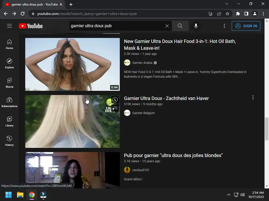Open Chrome extensions puzzle icon
The height and width of the screenshot is (201, 269).
(x=238, y=14)
